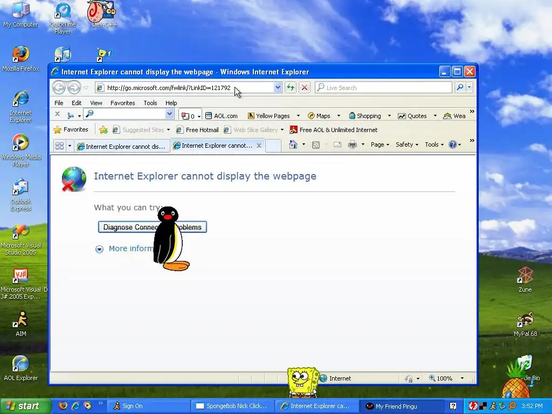Open the Page menu dropdown
The width and height of the screenshot is (552, 414).
click(x=380, y=144)
